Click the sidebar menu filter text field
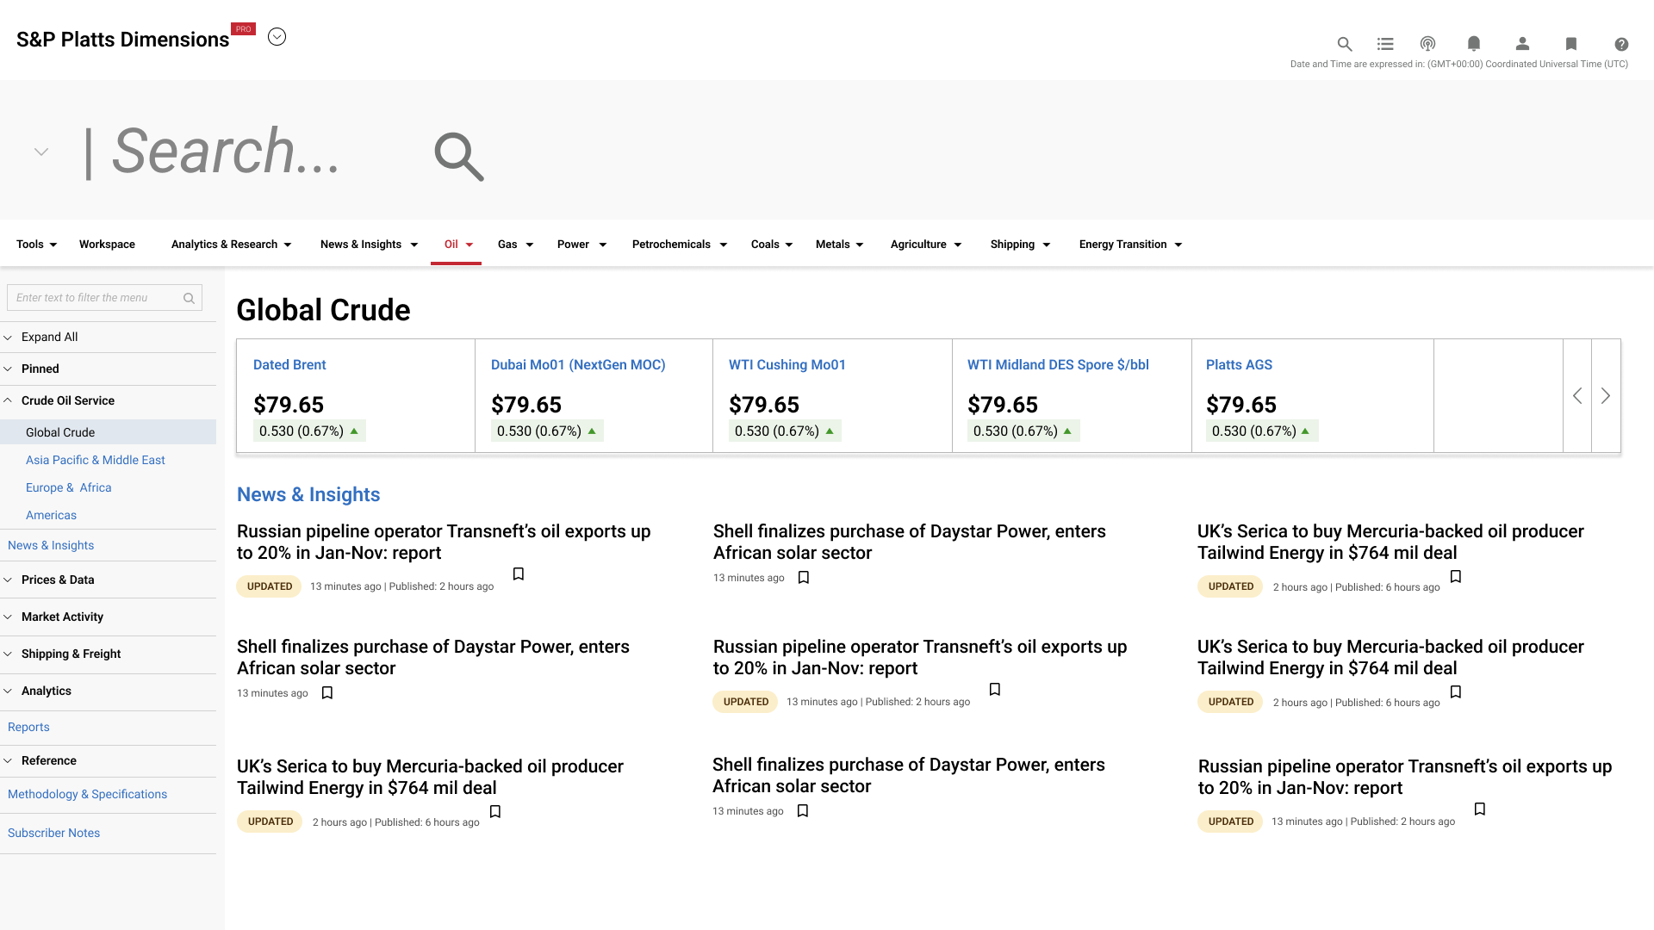 (x=95, y=298)
